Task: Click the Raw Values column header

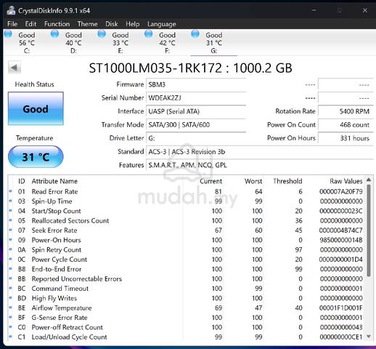Action: (346, 181)
